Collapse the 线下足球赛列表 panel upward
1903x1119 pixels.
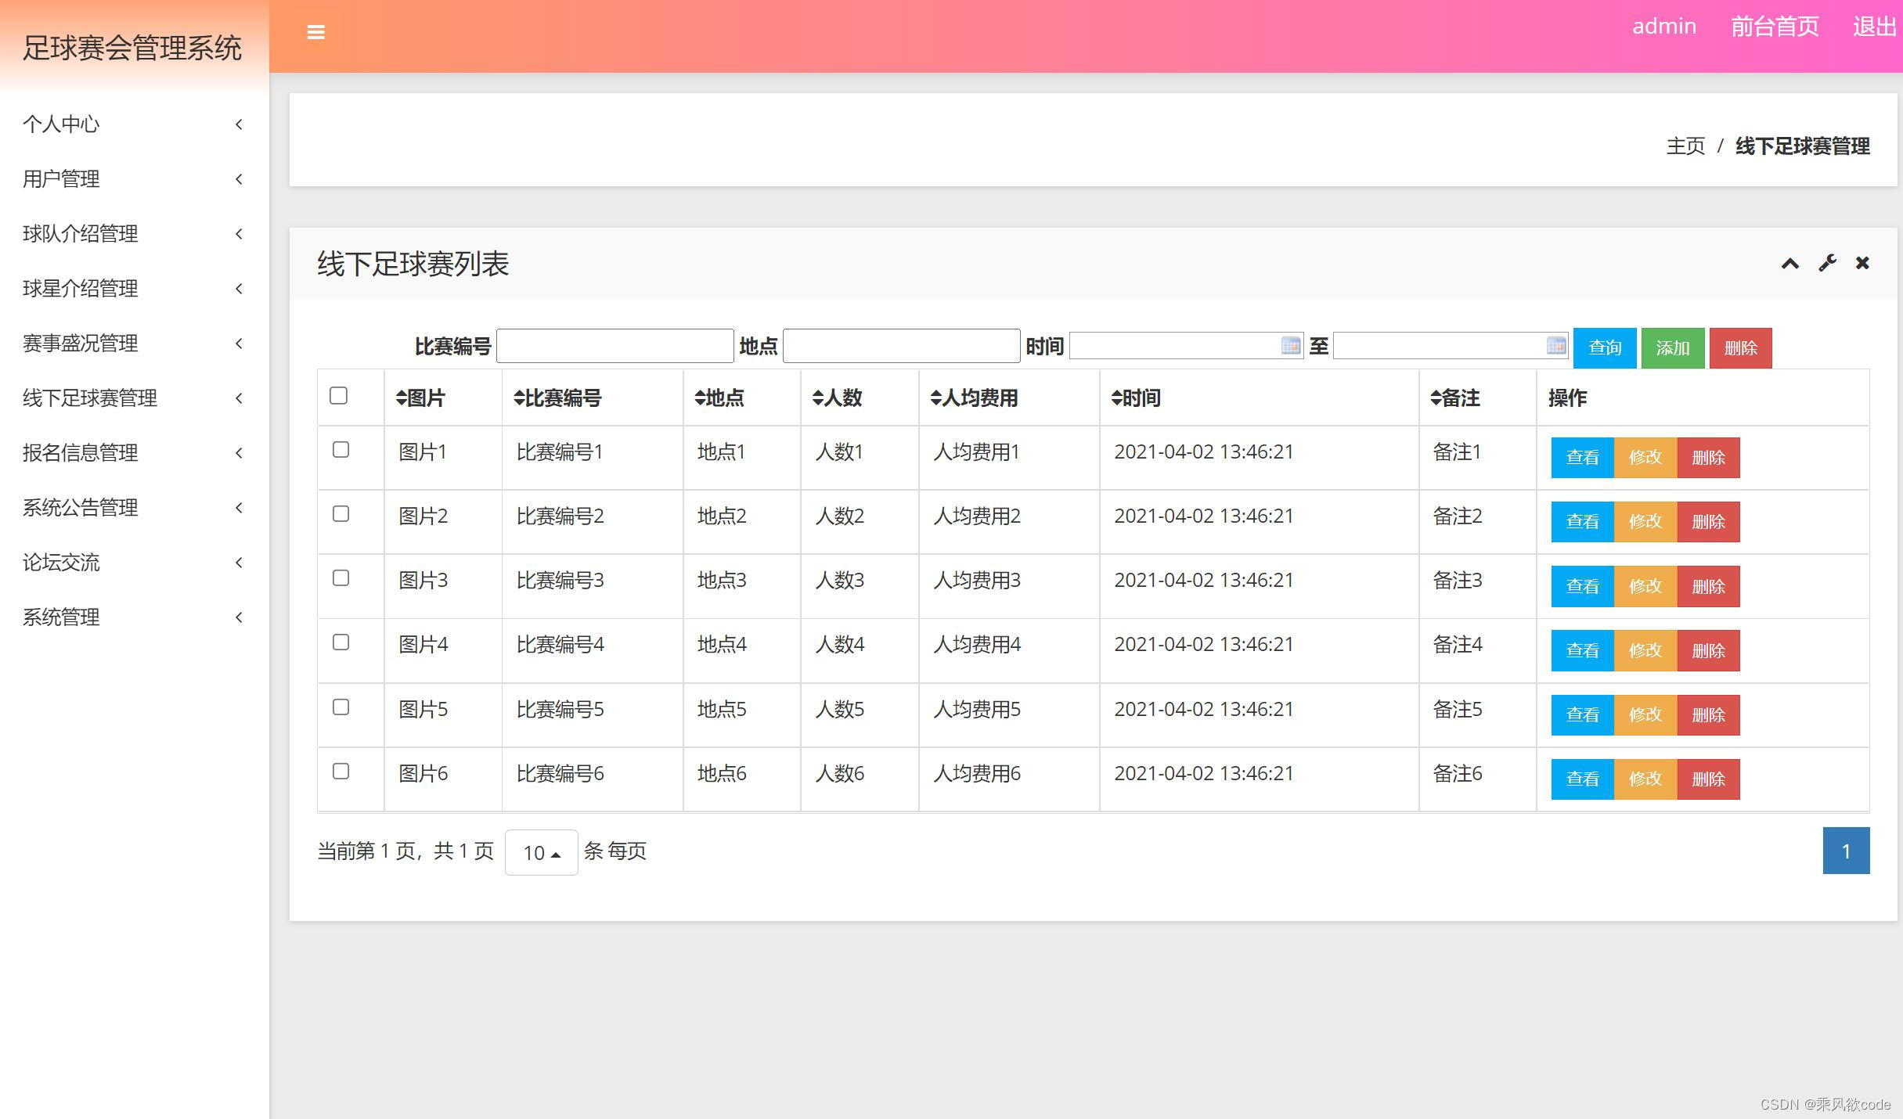[x=1789, y=264]
